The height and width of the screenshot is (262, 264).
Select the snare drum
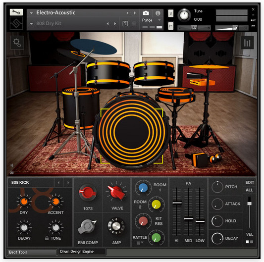tap(176, 95)
